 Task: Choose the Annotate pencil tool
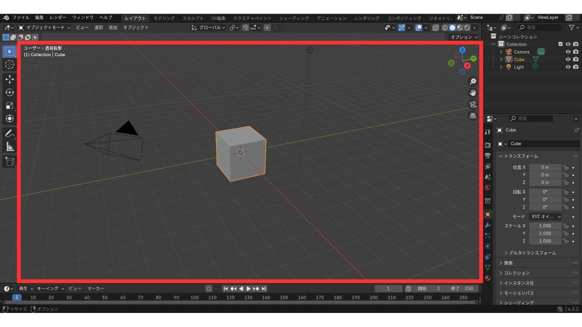[9, 133]
